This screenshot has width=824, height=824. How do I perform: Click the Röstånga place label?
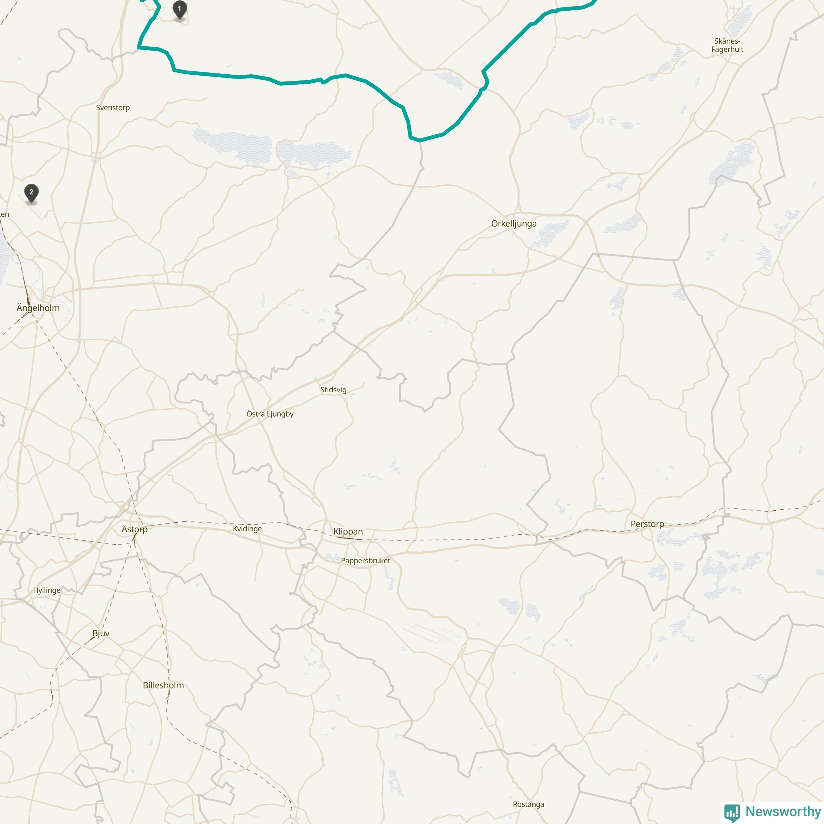[529, 804]
